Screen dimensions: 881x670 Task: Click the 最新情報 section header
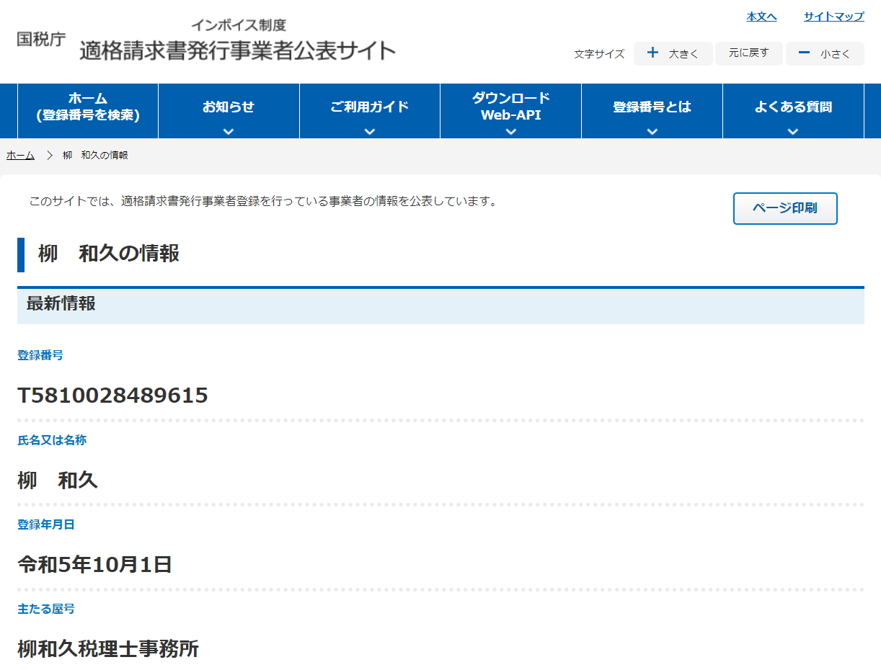tap(440, 305)
